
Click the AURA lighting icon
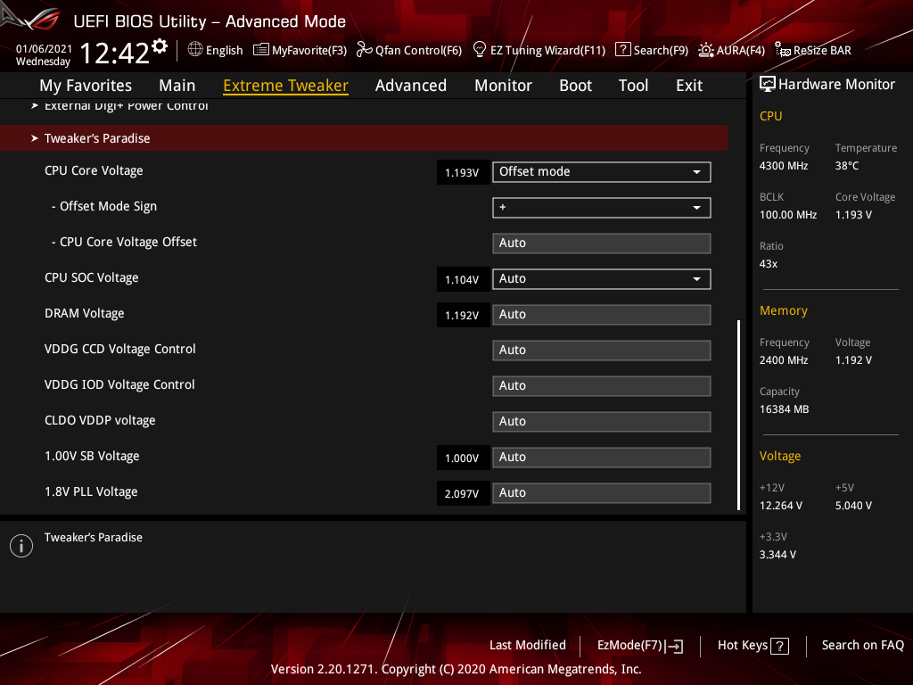(706, 50)
